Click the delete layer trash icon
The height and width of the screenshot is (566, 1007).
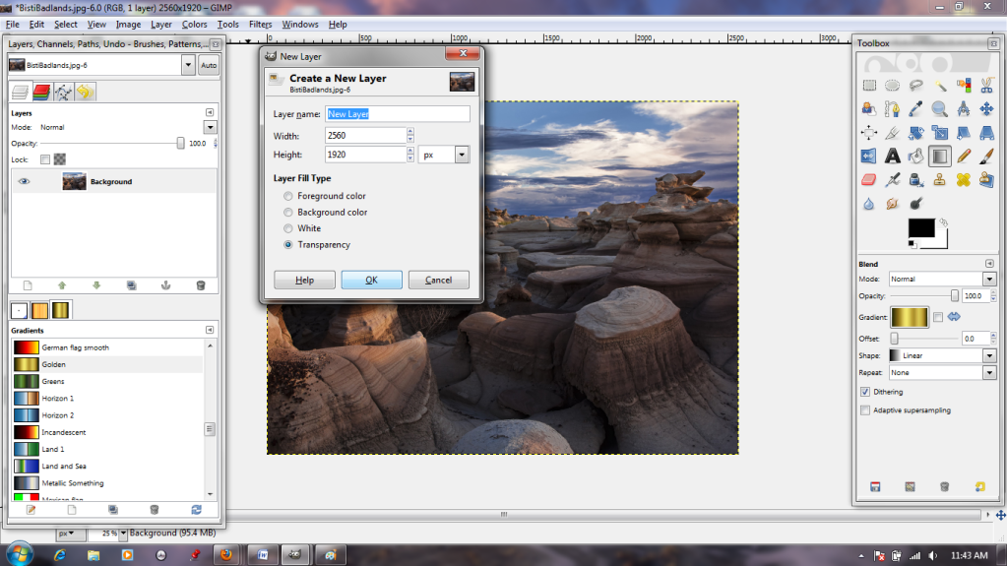coord(201,285)
